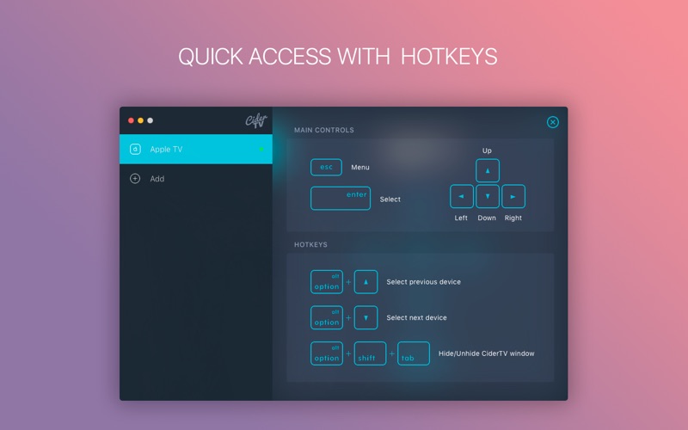The width and height of the screenshot is (688, 430).
Task: Click the green connection status dot
Action: coord(261,149)
